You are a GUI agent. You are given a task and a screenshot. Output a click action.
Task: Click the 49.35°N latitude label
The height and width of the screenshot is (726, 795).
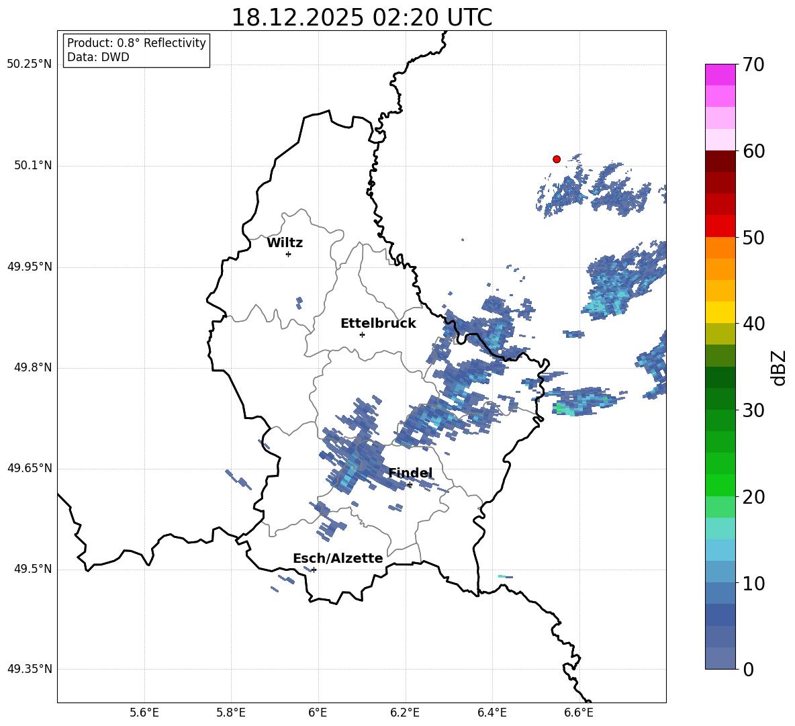coord(30,669)
